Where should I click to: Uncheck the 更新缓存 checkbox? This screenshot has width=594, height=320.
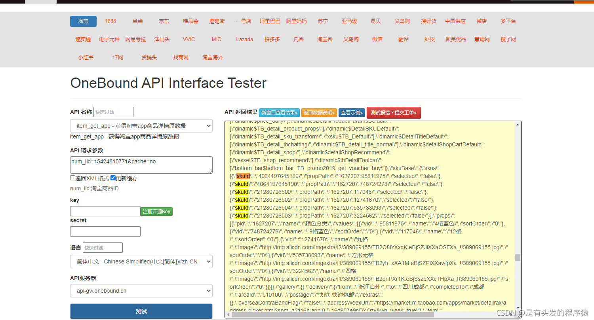(x=113, y=178)
